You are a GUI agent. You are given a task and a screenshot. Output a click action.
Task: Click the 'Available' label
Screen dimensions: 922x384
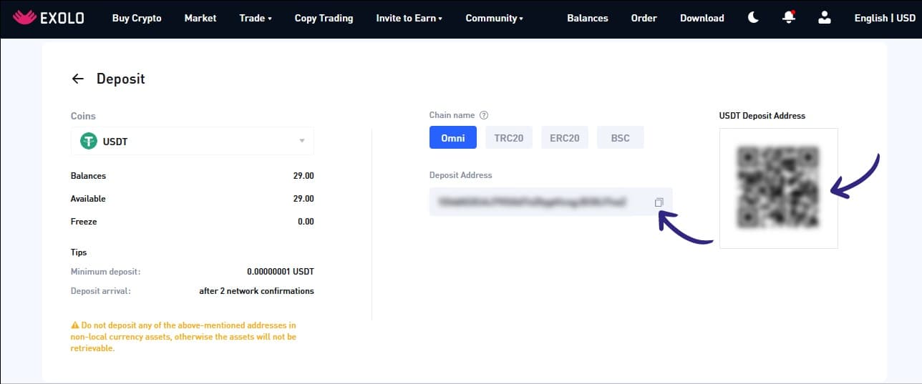click(88, 199)
